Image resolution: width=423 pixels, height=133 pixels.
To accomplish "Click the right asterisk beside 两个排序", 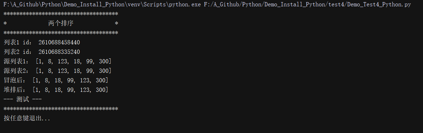I will tap(117, 24).
